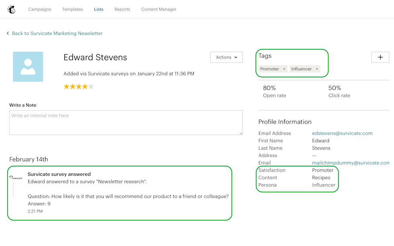This screenshot has height=246, width=394.
Task: Go back to Survicate Marketing Newsletter
Action: (57, 33)
